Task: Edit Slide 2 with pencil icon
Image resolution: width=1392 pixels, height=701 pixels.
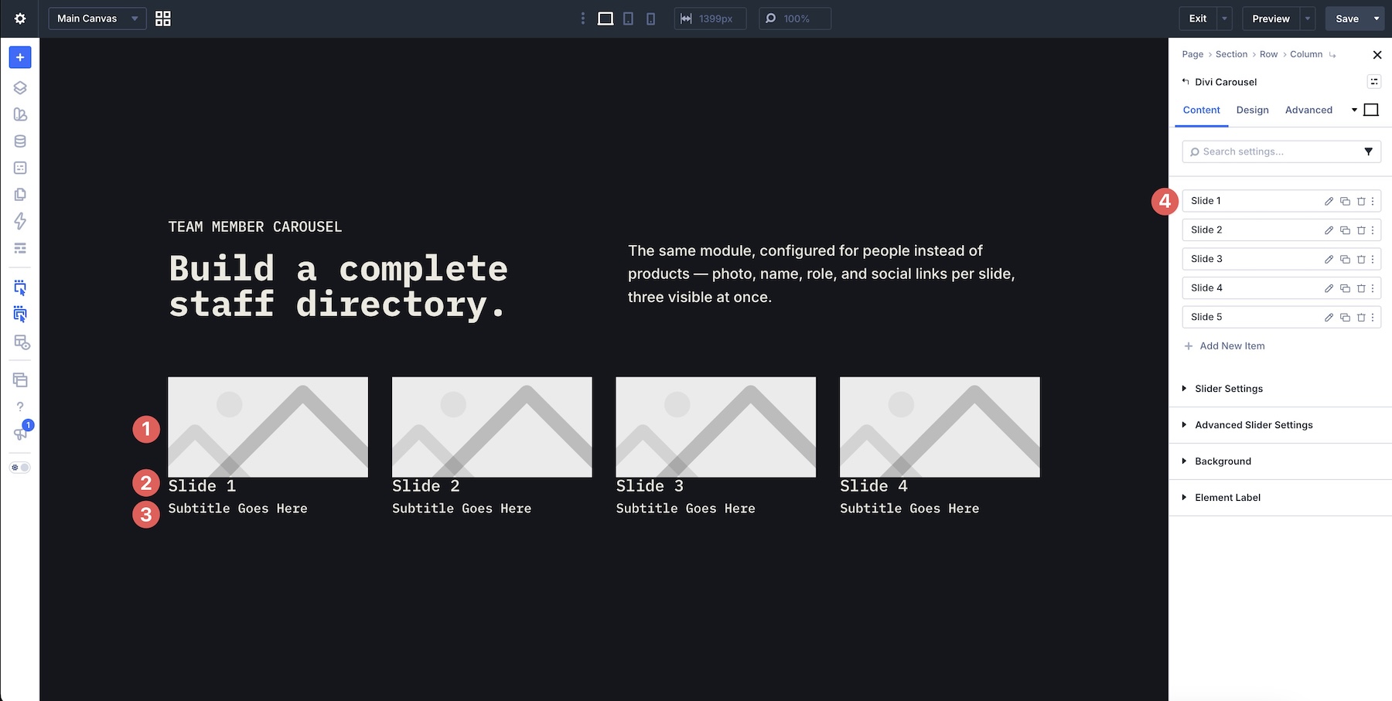Action: pos(1329,230)
